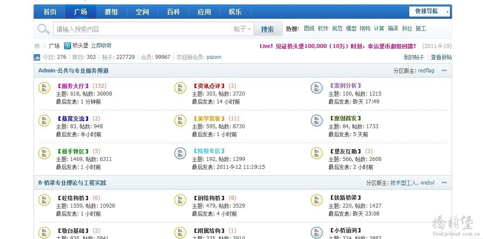Image resolution: width=483 pixels, height=239 pixels.
Task: Click the forum icon beside 案例分析
Action: click(x=316, y=88)
